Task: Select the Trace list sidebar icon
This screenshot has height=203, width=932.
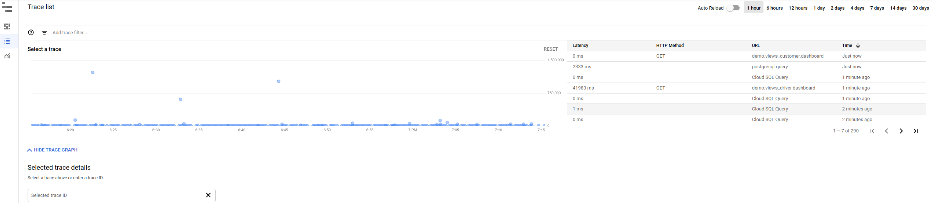Action: coord(7,41)
